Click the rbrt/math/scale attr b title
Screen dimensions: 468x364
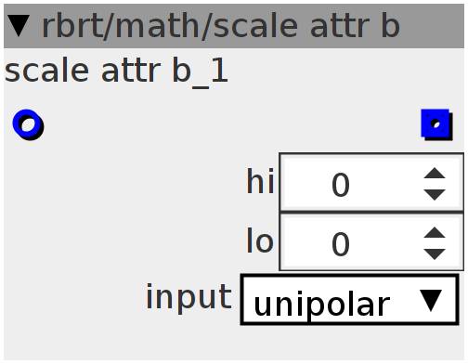[221, 27]
